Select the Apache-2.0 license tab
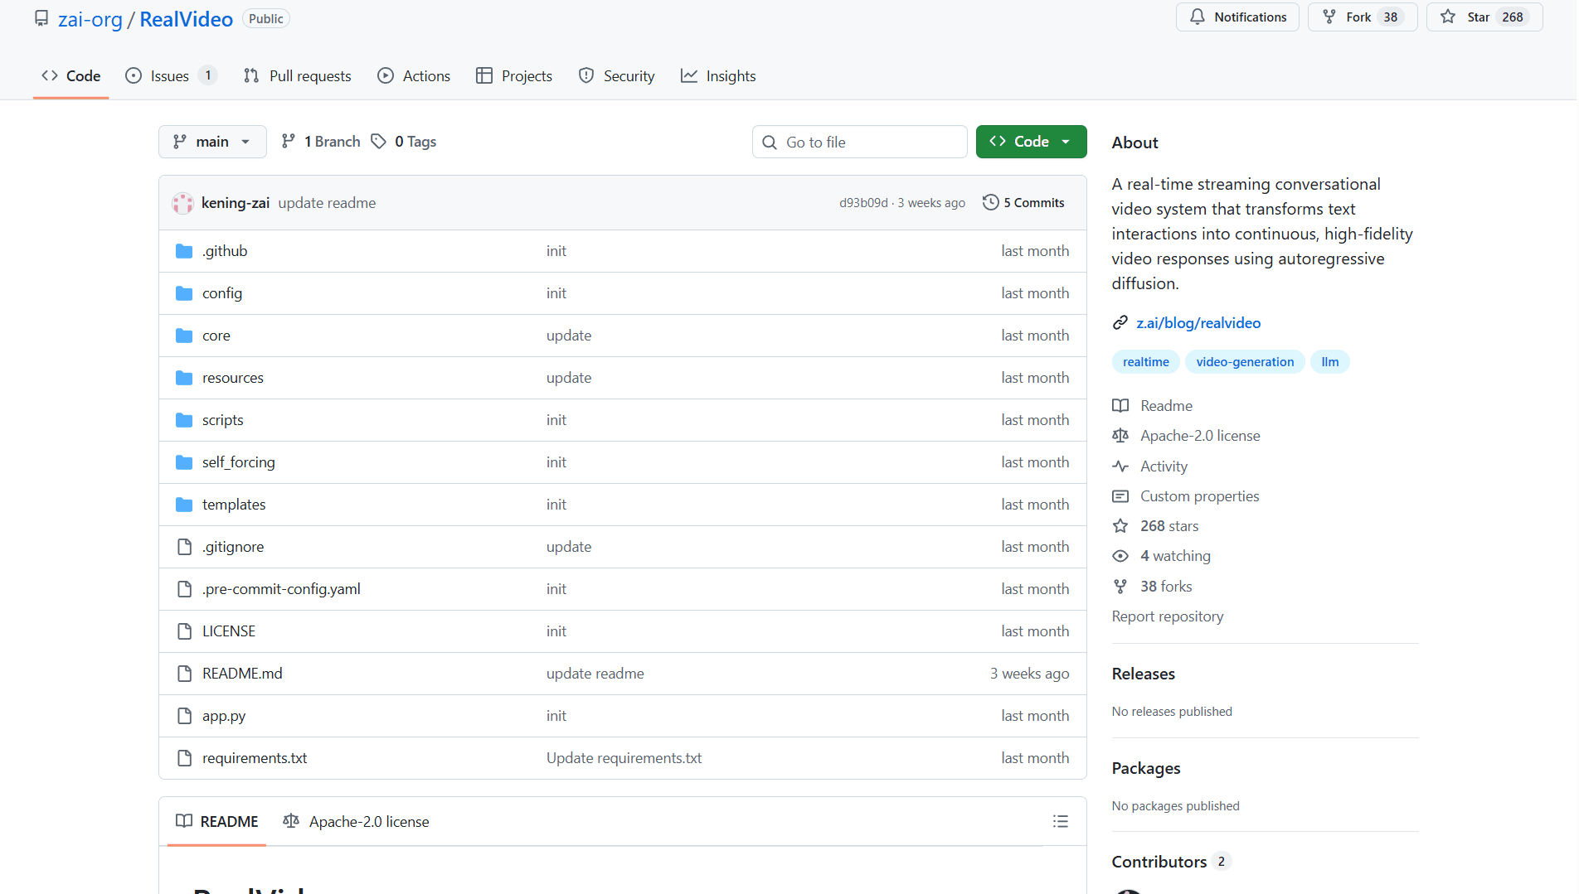 pyautogui.click(x=357, y=821)
